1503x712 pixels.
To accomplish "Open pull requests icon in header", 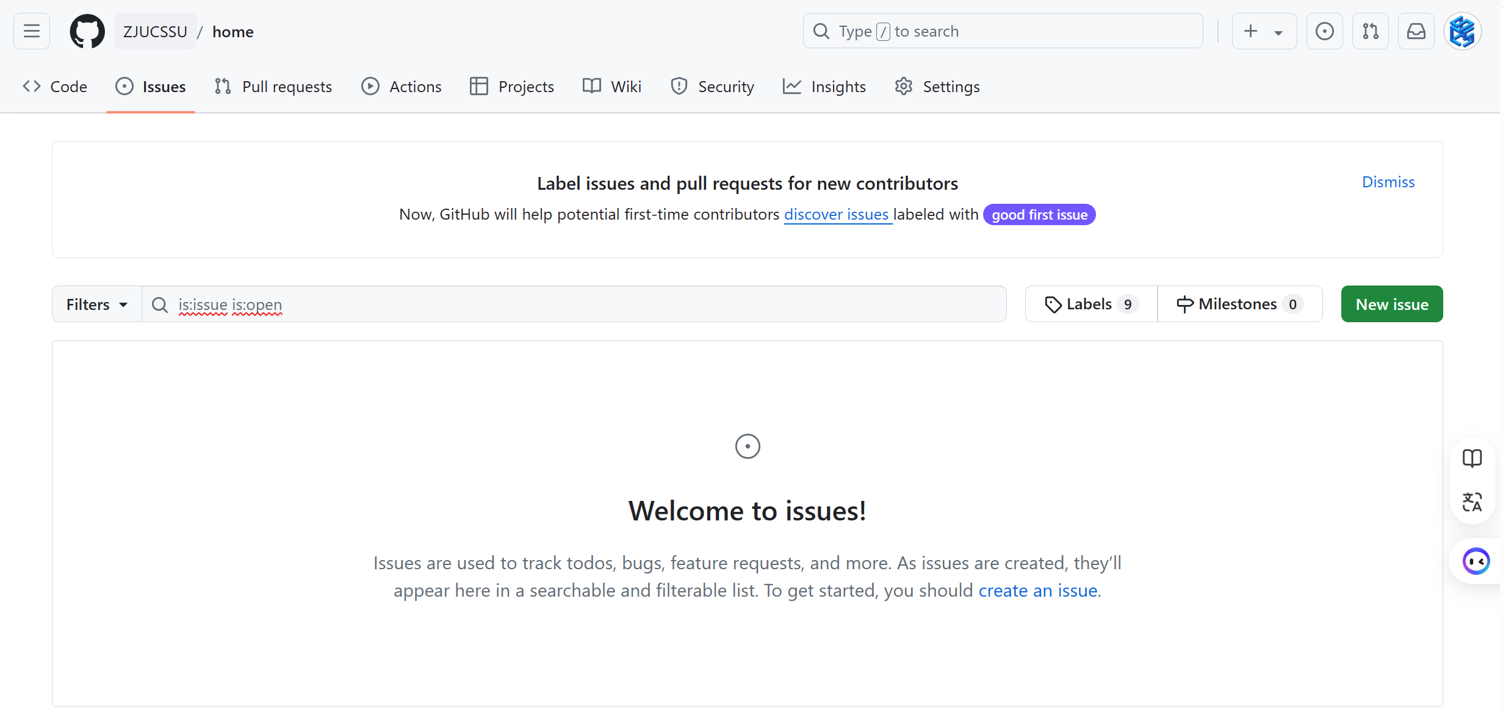I will pyautogui.click(x=1370, y=31).
